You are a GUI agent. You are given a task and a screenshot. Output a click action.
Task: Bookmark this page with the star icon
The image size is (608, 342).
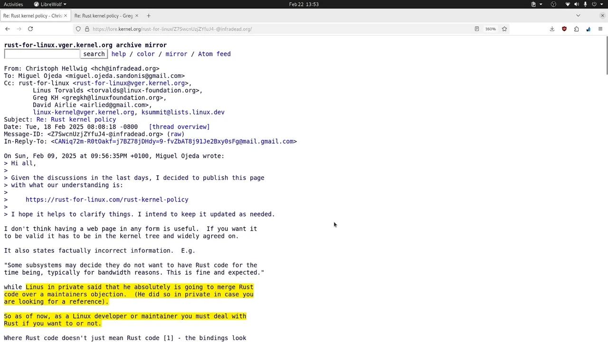504,29
